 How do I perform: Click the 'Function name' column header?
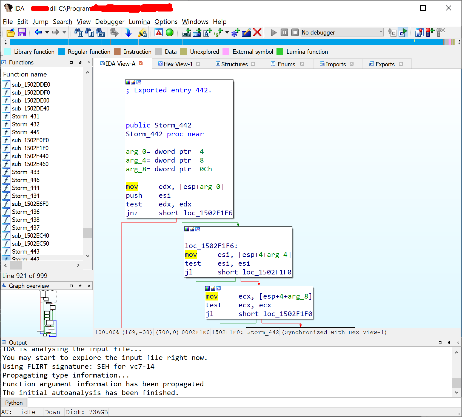coord(25,74)
